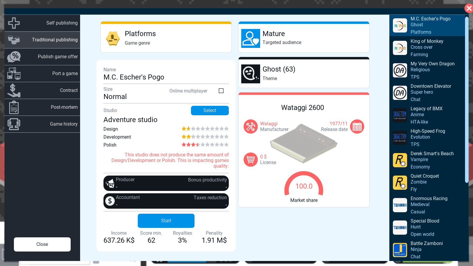Click the Wataggi manufacturer tools icon
Image resolution: width=473 pixels, height=266 pixels.
(x=250, y=126)
